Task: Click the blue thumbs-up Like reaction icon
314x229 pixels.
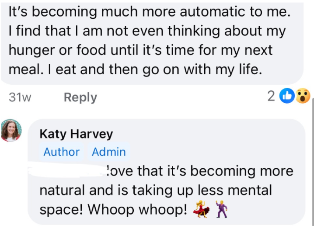Action: click(x=287, y=96)
